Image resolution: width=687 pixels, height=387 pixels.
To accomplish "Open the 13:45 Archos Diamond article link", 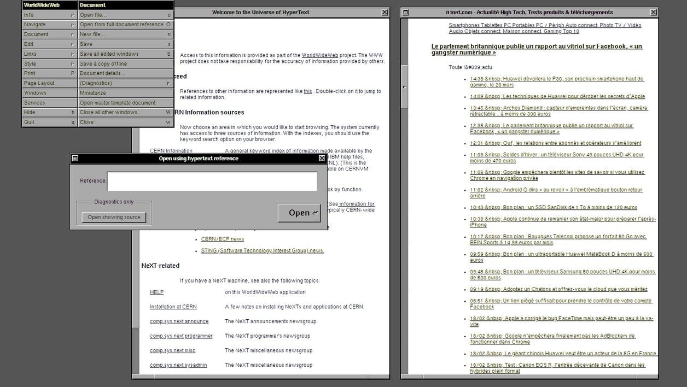I will point(558,111).
